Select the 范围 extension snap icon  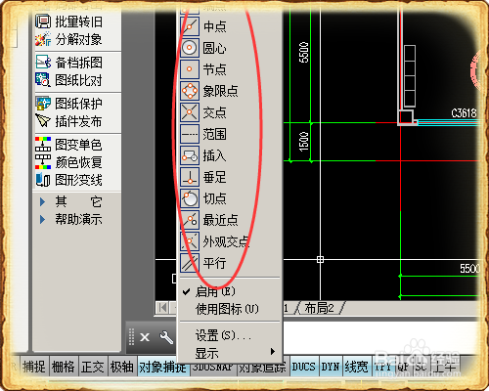point(190,134)
